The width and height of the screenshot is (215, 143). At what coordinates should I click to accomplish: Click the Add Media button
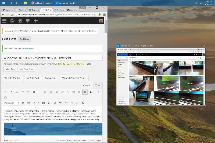click(x=12, y=78)
